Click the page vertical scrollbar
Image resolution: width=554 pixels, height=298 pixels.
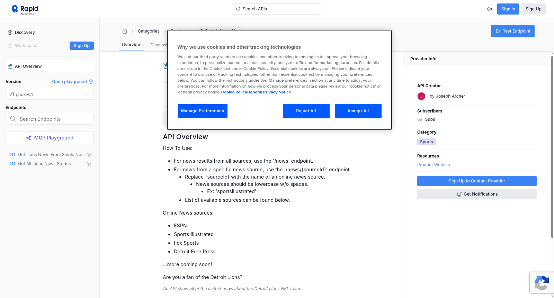(552, 147)
